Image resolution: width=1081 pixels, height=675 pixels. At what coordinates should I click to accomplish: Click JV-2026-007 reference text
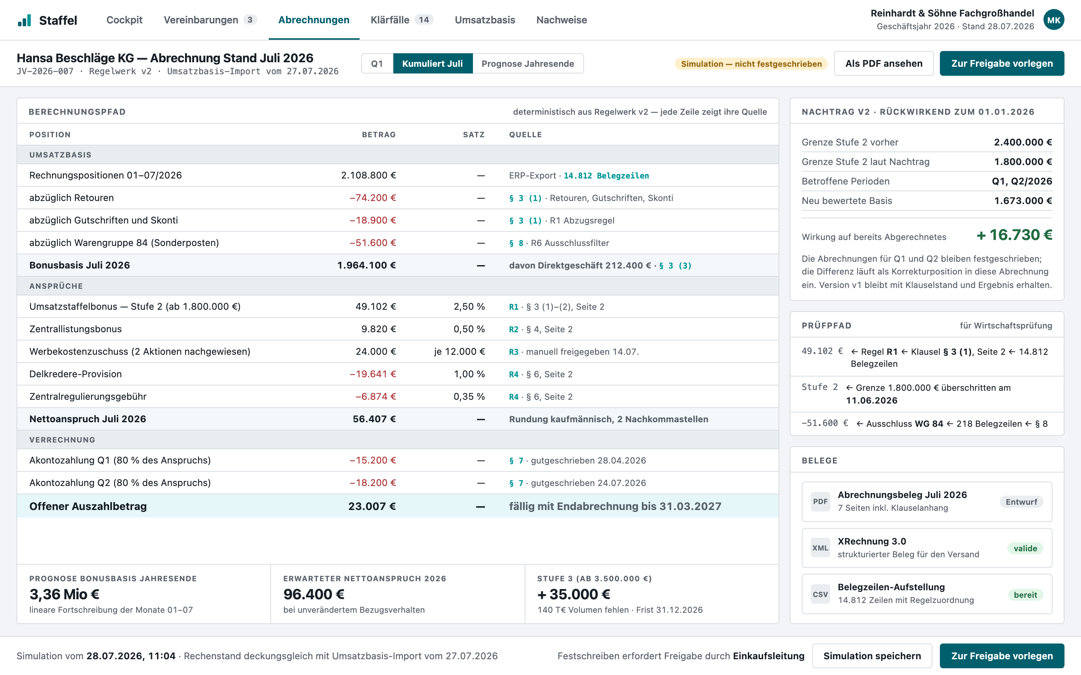[45, 71]
